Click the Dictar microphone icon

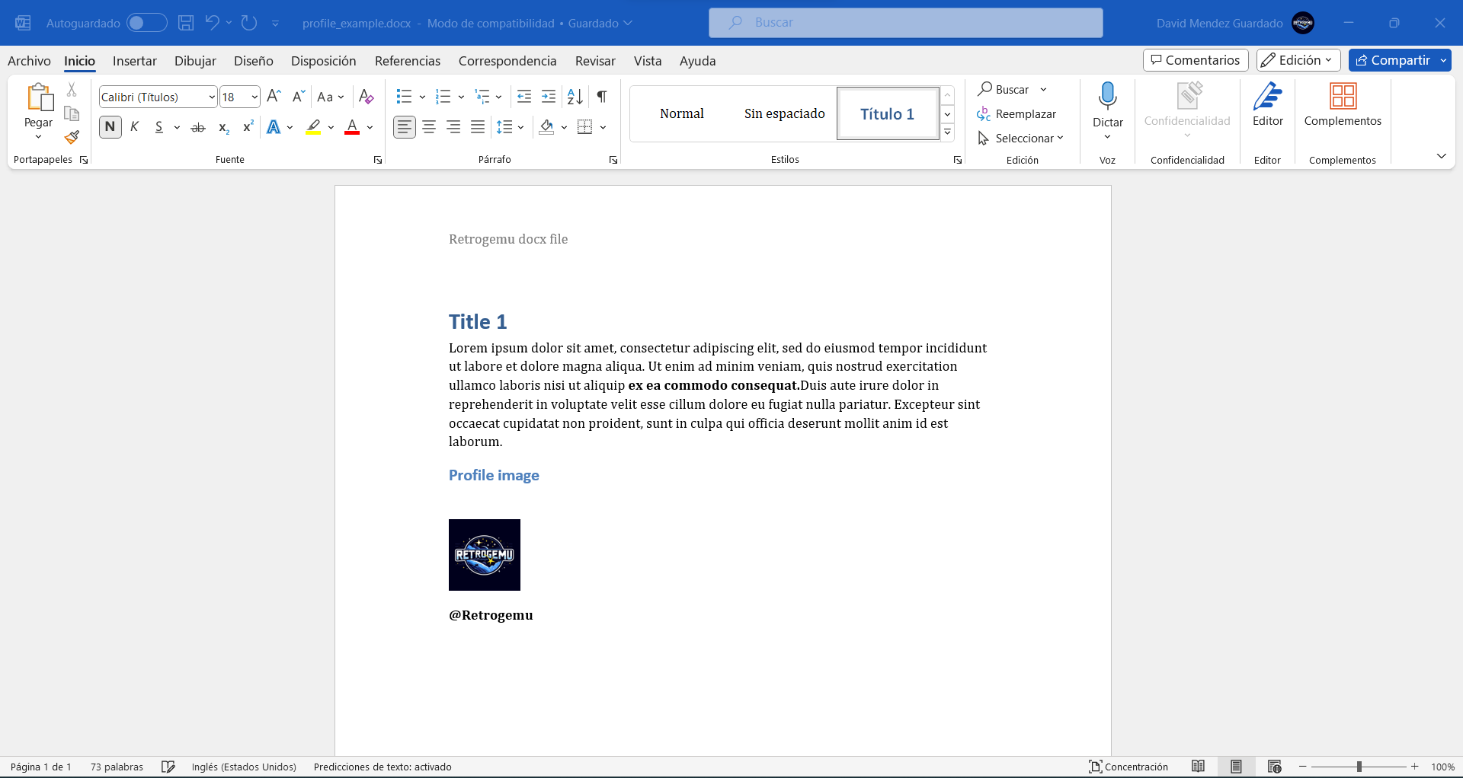click(x=1108, y=97)
